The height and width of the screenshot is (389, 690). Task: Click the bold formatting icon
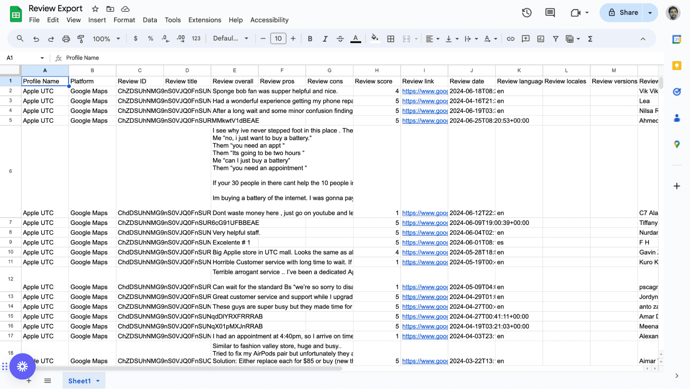[x=310, y=38]
